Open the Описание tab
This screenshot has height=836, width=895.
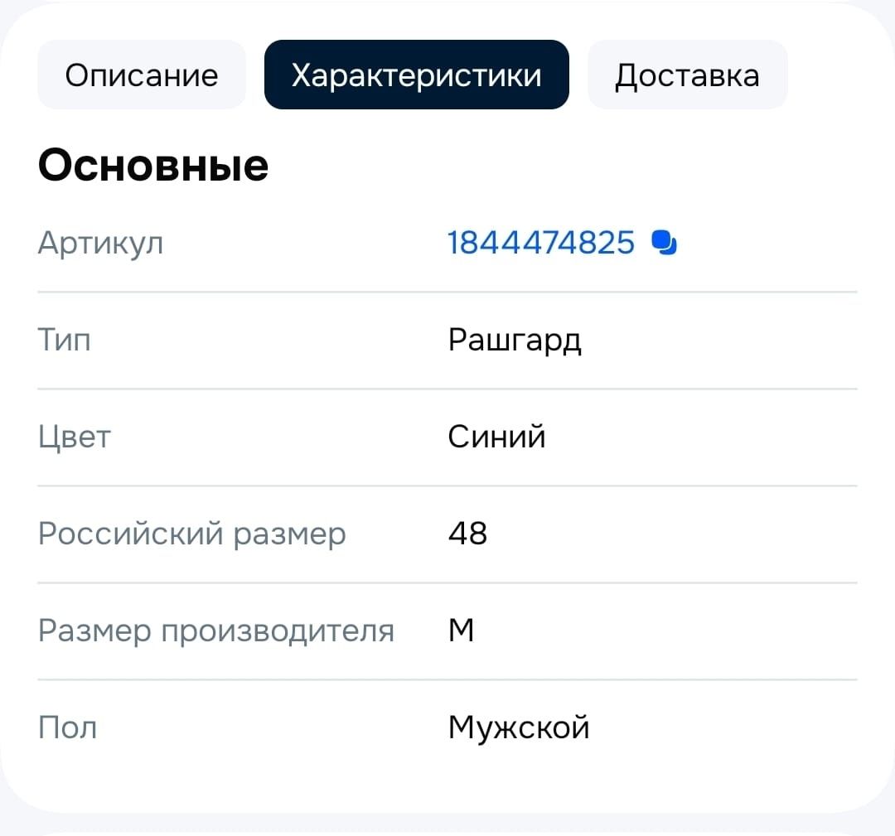(142, 75)
